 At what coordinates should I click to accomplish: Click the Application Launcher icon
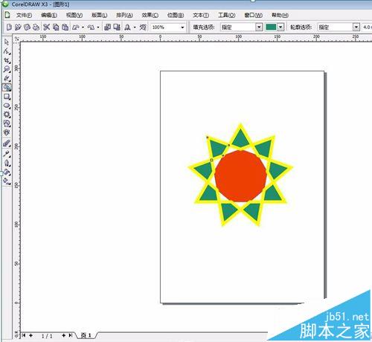click(127, 27)
